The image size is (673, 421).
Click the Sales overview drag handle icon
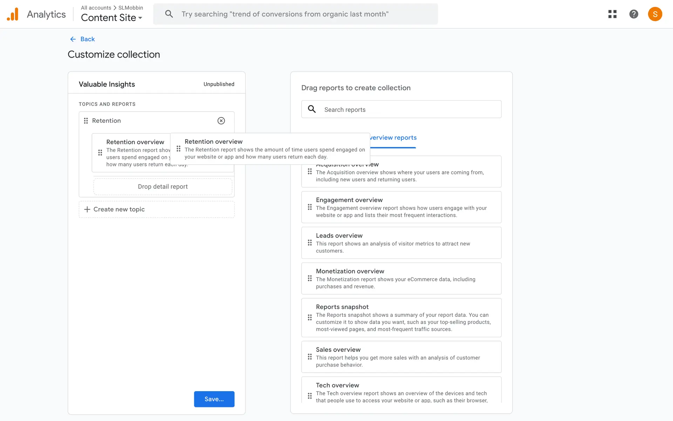[310, 357]
